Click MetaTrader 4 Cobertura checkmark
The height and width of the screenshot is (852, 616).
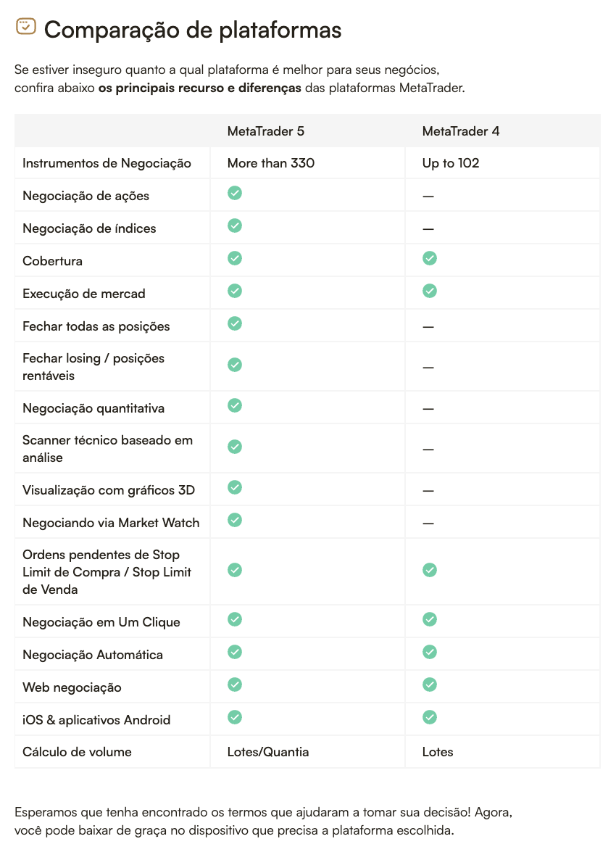(x=430, y=258)
